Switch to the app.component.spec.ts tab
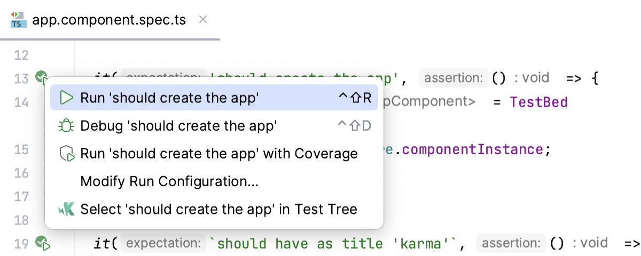The height and width of the screenshot is (256, 641). 109,20
